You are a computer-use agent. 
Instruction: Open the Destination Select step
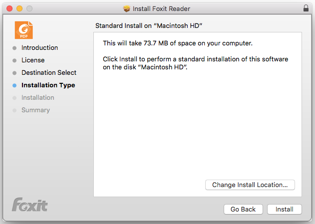(49, 73)
